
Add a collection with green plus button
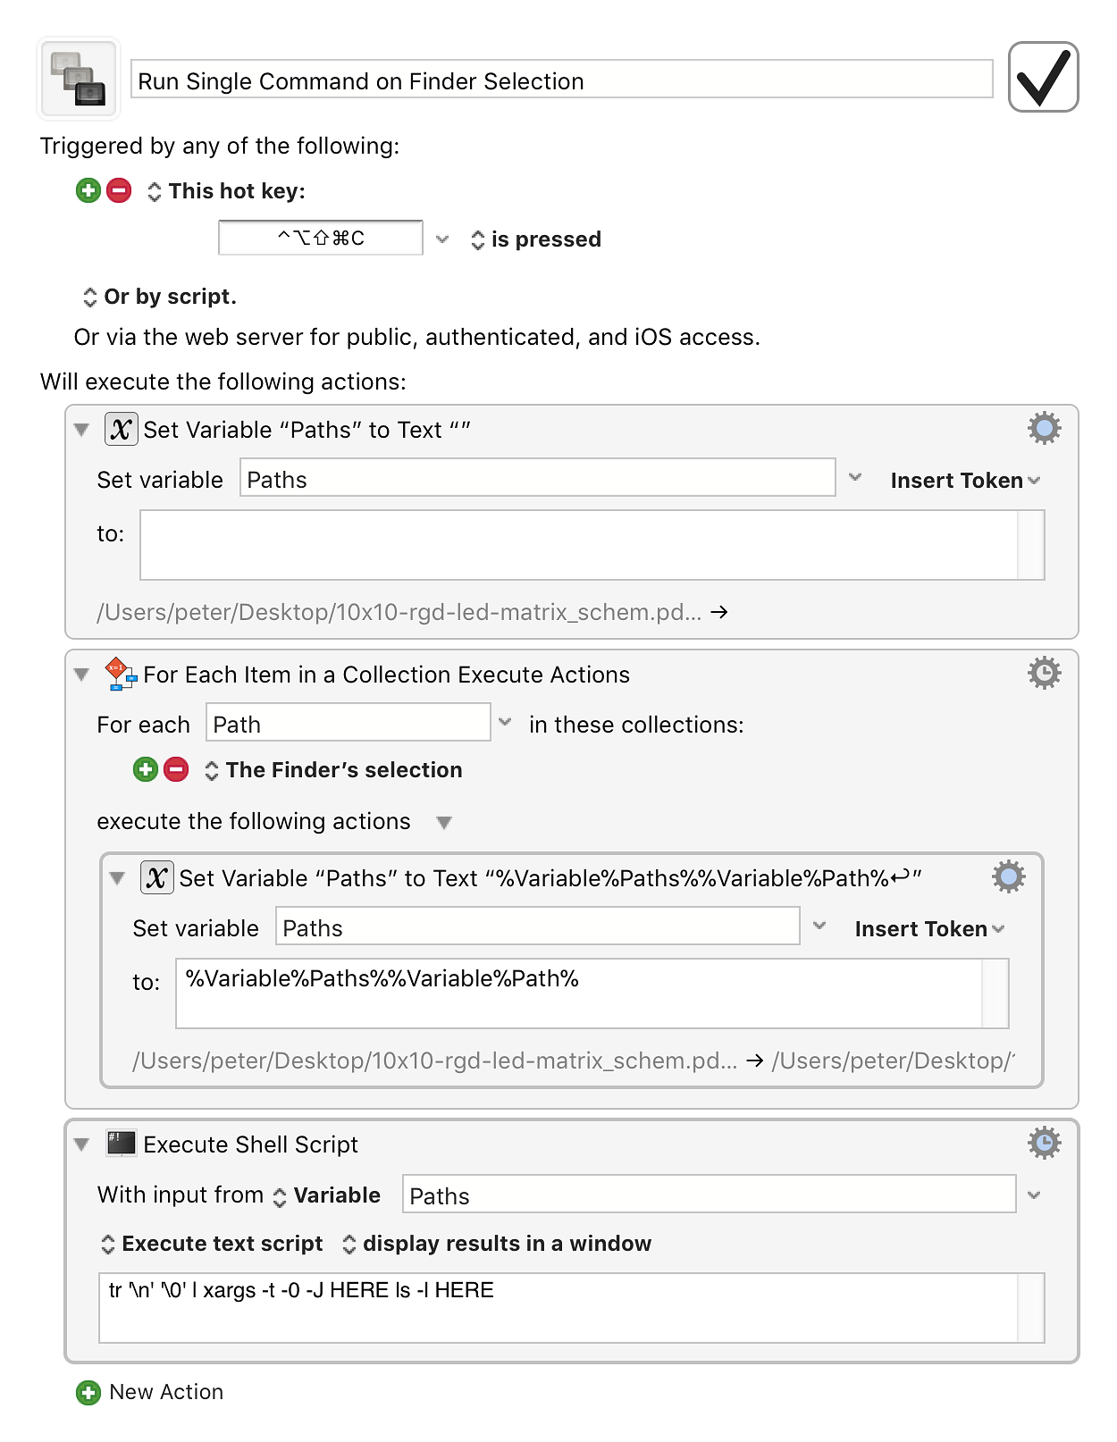pyautogui.click(x=146, y=769)
